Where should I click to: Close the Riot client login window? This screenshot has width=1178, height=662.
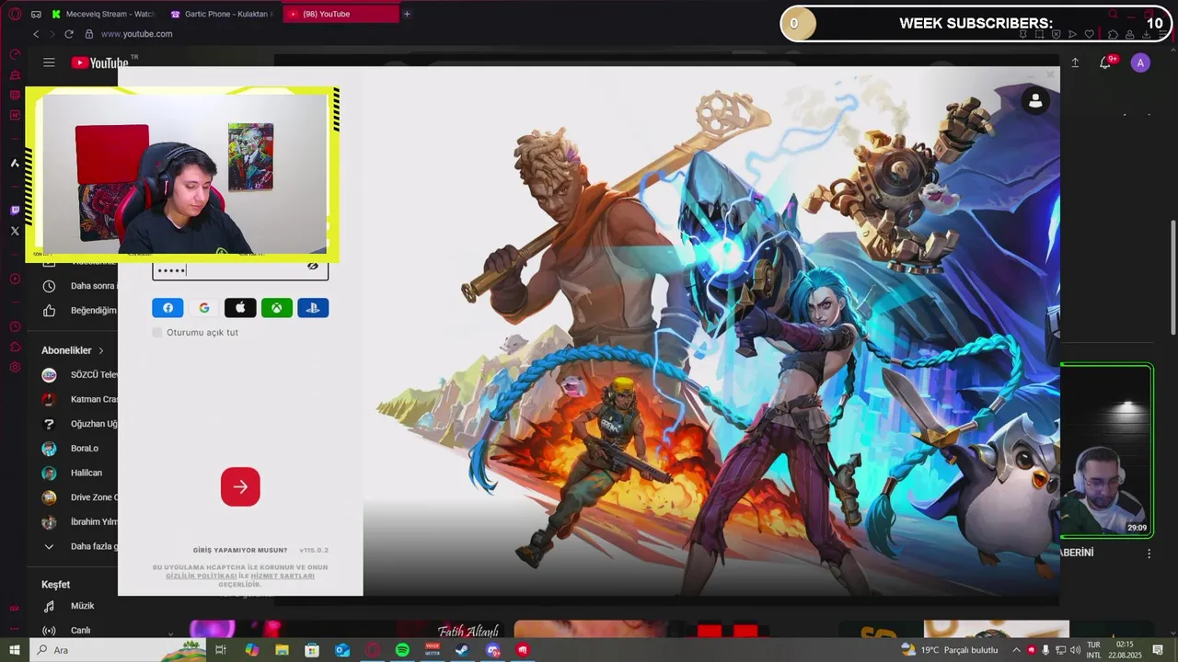coord(1050,75)
